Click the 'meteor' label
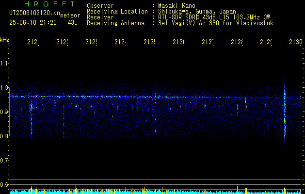 pyautogui.click(x=70, y=16)
